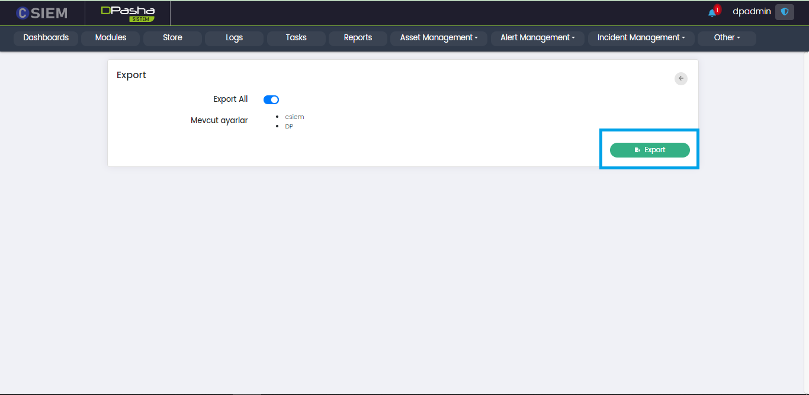
Task: Expand the Asset Management dropdown
Action: click(x=439, y=38)
